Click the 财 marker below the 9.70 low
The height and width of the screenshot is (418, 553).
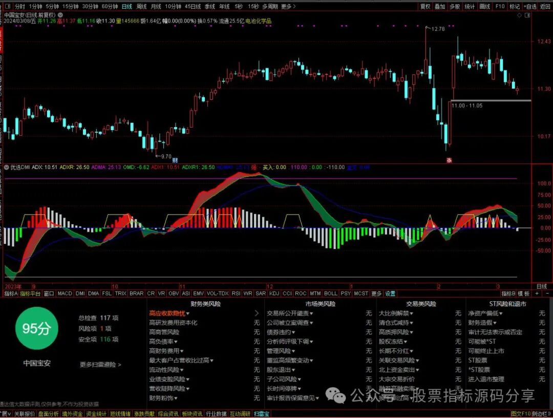[x=175, y=160]
